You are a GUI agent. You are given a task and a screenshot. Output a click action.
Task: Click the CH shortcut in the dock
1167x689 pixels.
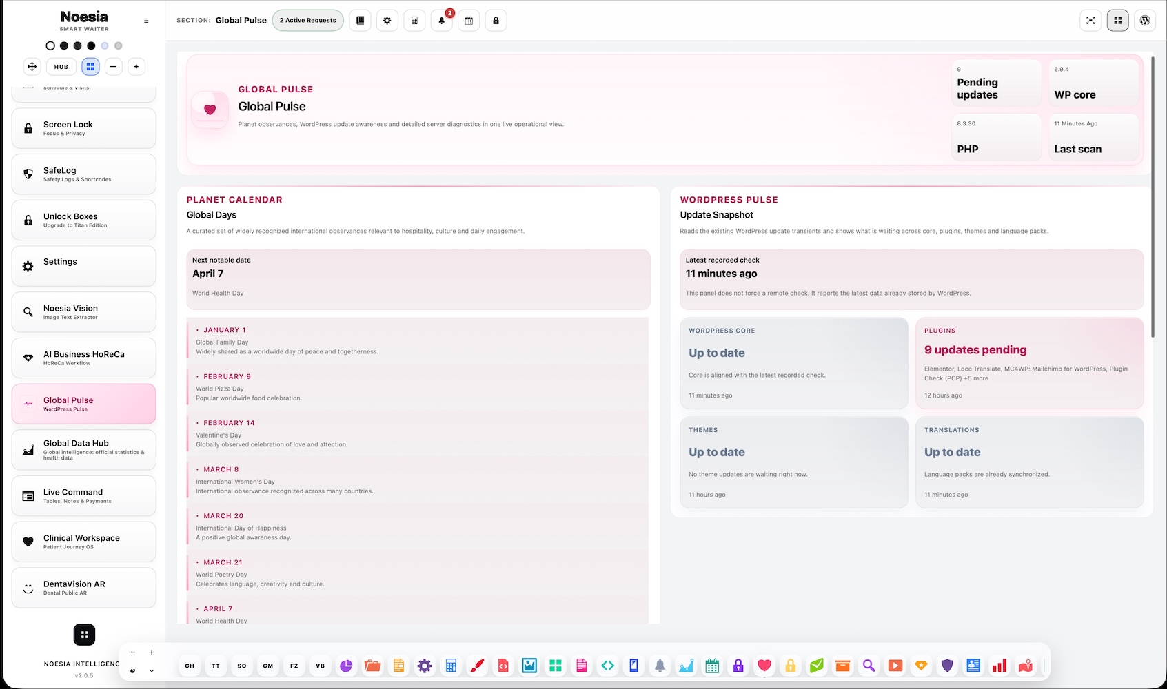click(190, 666)
